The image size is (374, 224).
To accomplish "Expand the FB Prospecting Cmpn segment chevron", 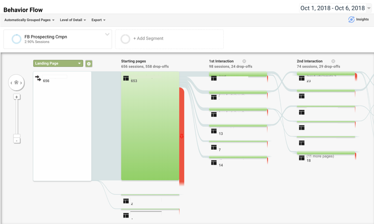I will [107, 34].
